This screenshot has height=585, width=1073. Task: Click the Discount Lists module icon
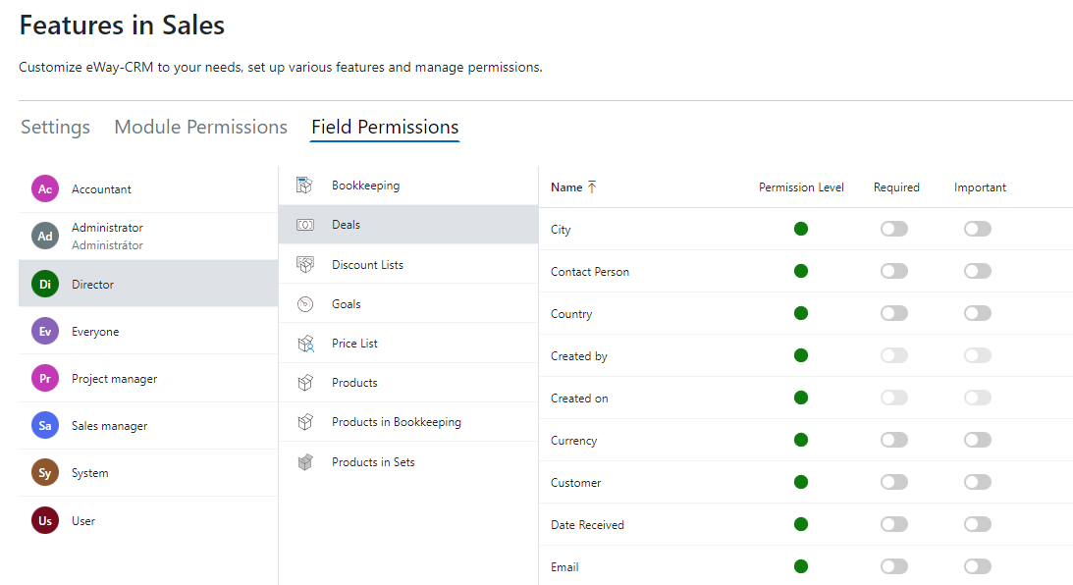(305, 265)
